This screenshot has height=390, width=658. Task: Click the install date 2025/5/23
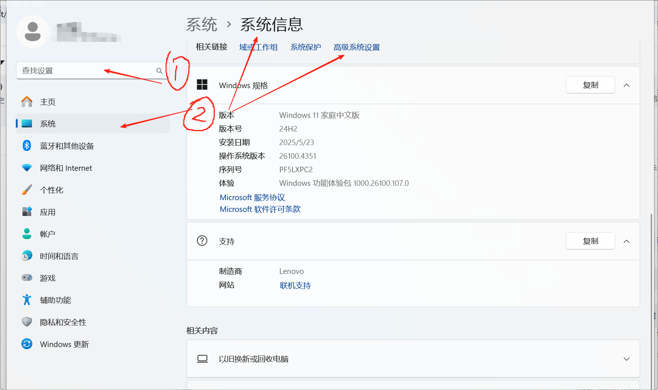tap(296, 142)
